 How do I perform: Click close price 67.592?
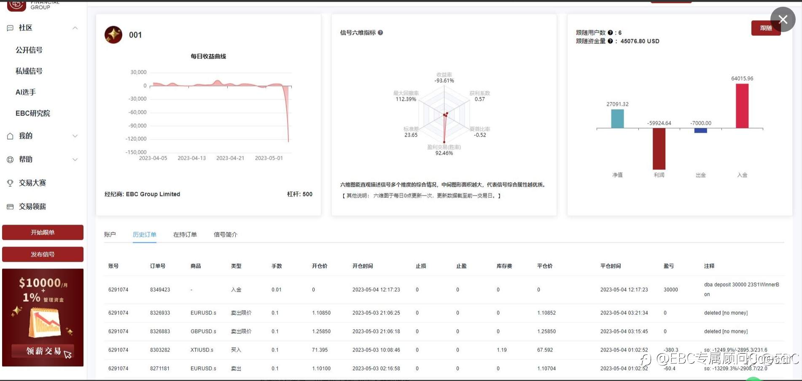[x=545, y=350]
